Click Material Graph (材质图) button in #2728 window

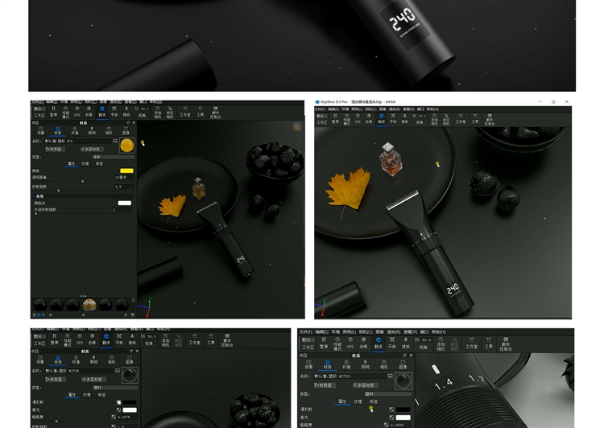coord(56,379)
